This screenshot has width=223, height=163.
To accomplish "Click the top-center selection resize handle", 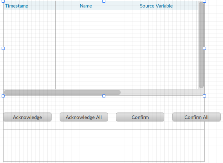I will tap(104, 1).
